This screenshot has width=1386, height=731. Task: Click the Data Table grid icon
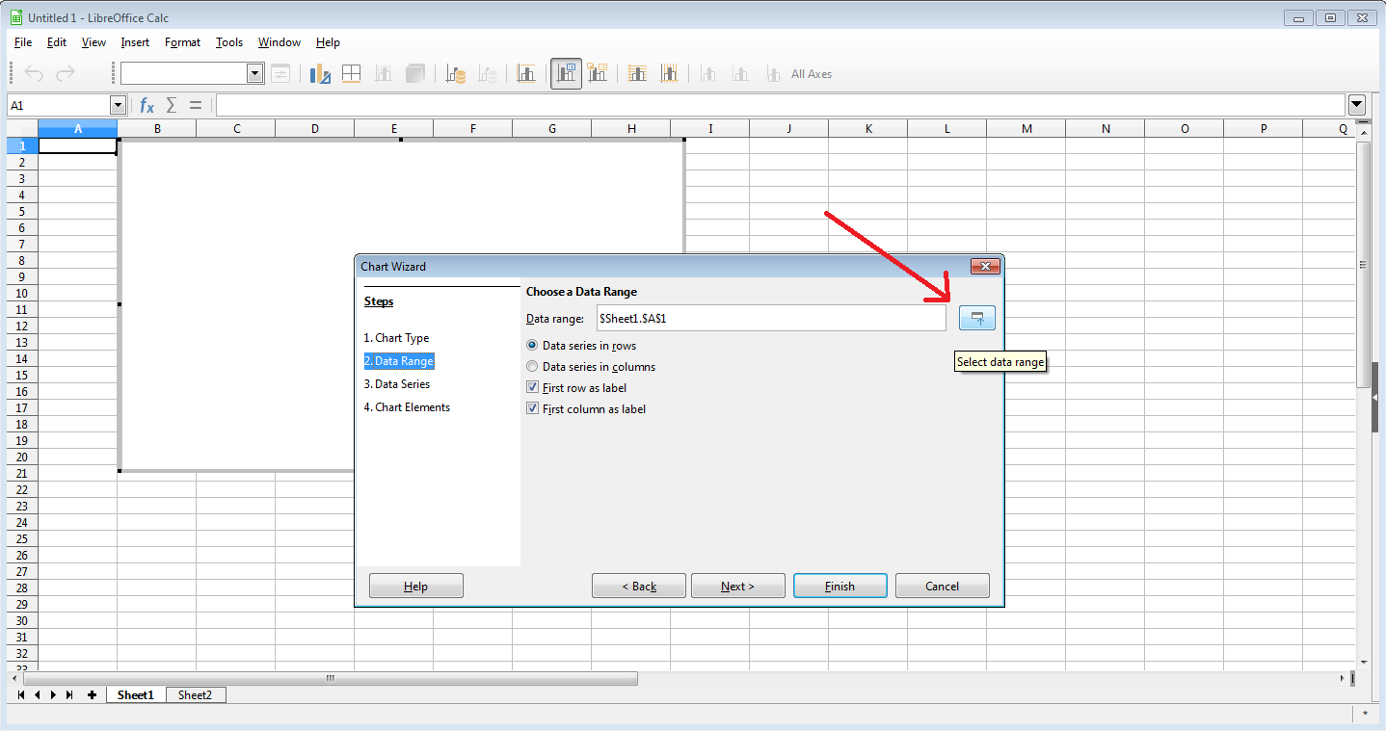pos(351,73)
